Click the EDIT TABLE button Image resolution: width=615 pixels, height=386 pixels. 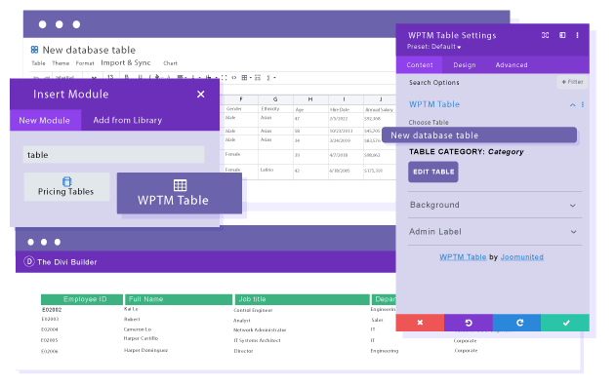[433, 172]
